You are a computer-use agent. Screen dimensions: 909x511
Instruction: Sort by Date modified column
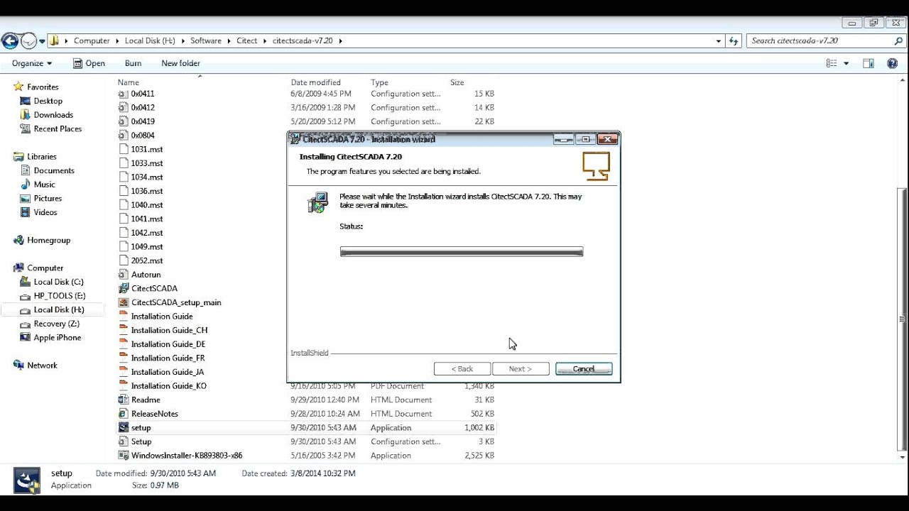tap(315, 82)
